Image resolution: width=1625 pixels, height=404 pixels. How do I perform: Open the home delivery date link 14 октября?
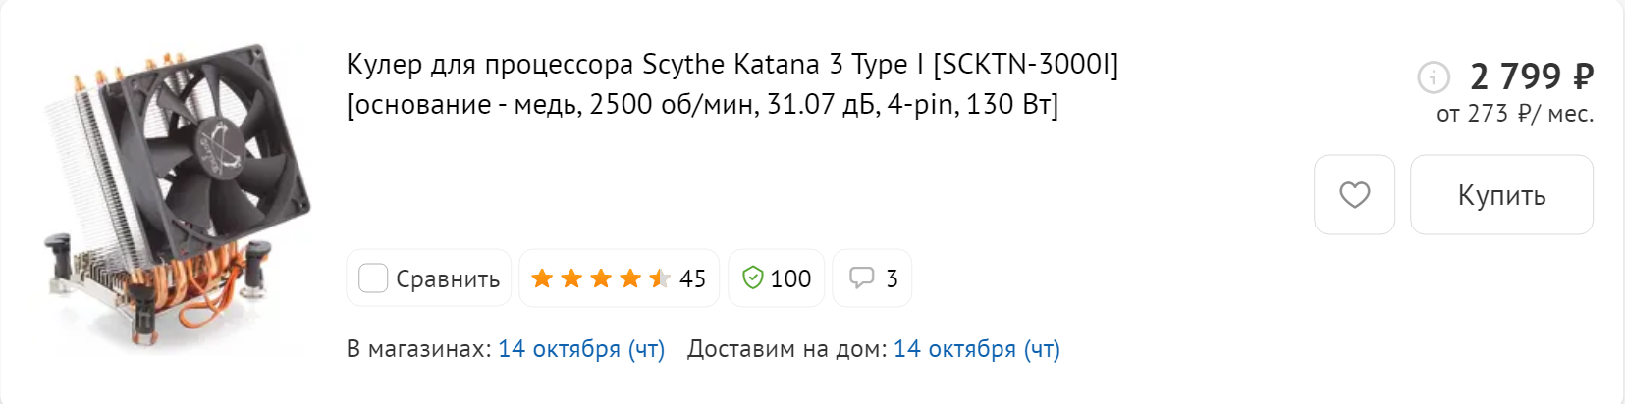pyautogui.click(x=976, y=349)
